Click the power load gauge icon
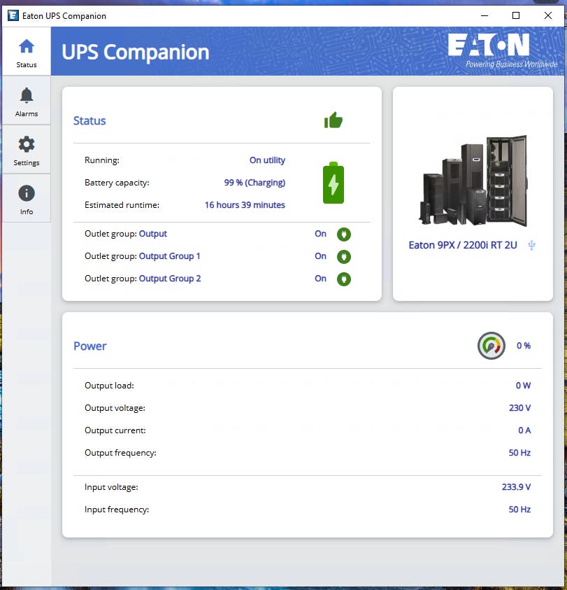 click(491, 346)
